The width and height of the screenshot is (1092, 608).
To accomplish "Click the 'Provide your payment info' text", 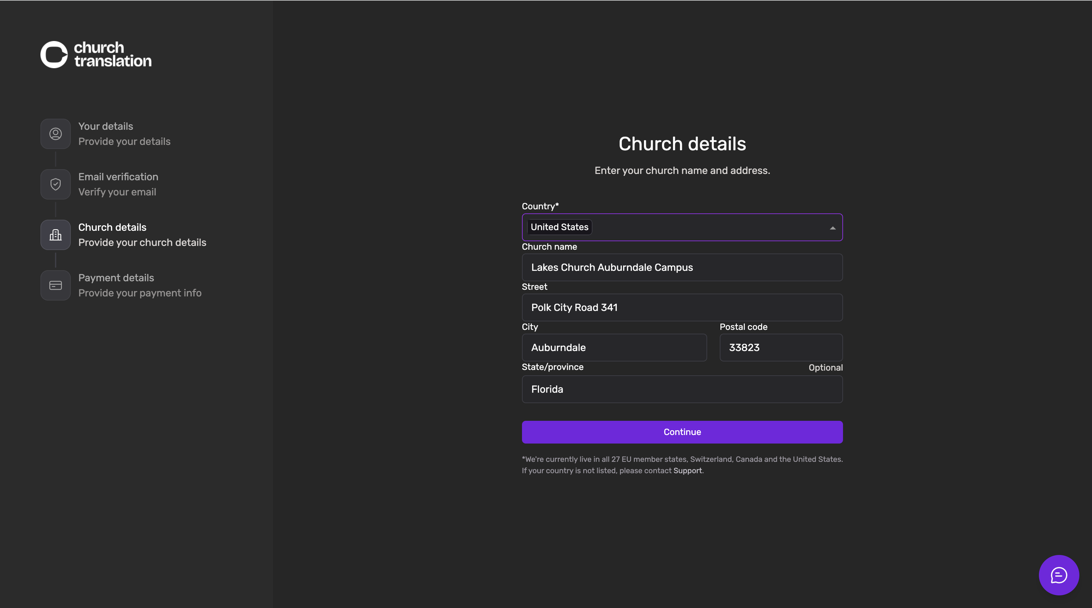I will pos(140,293).
